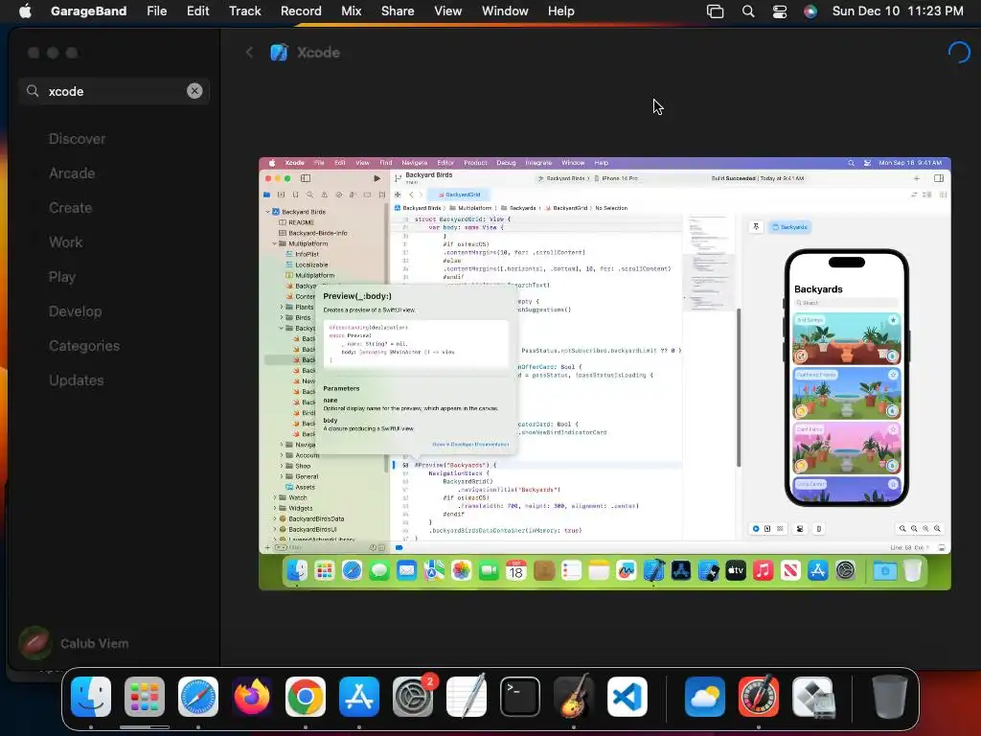This screenshot has width=981, height=736.
Task: Launch Firefox from the Dock
Action: [252, 697]
